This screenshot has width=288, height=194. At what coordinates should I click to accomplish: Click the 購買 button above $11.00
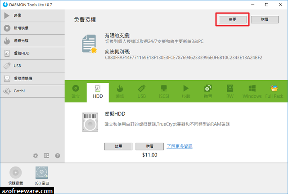(150, 146)
